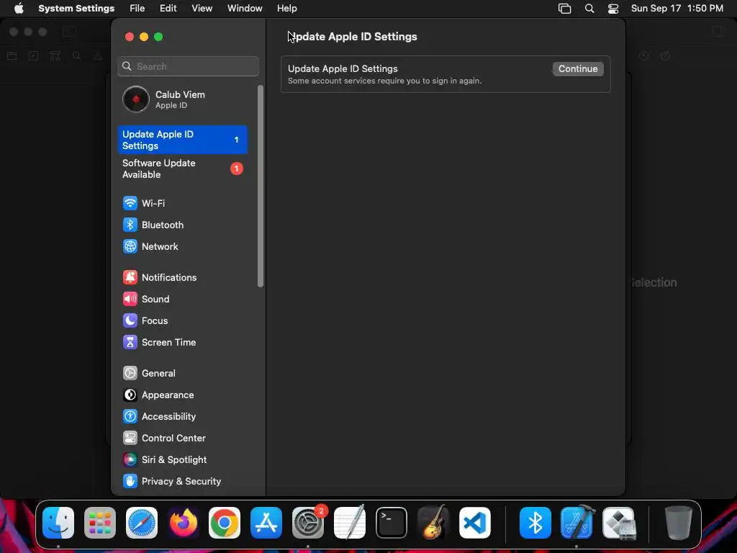Click Continue to update Apple ID

(x=578, y=68)
